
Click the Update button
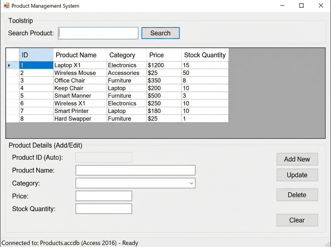(297, 175)
